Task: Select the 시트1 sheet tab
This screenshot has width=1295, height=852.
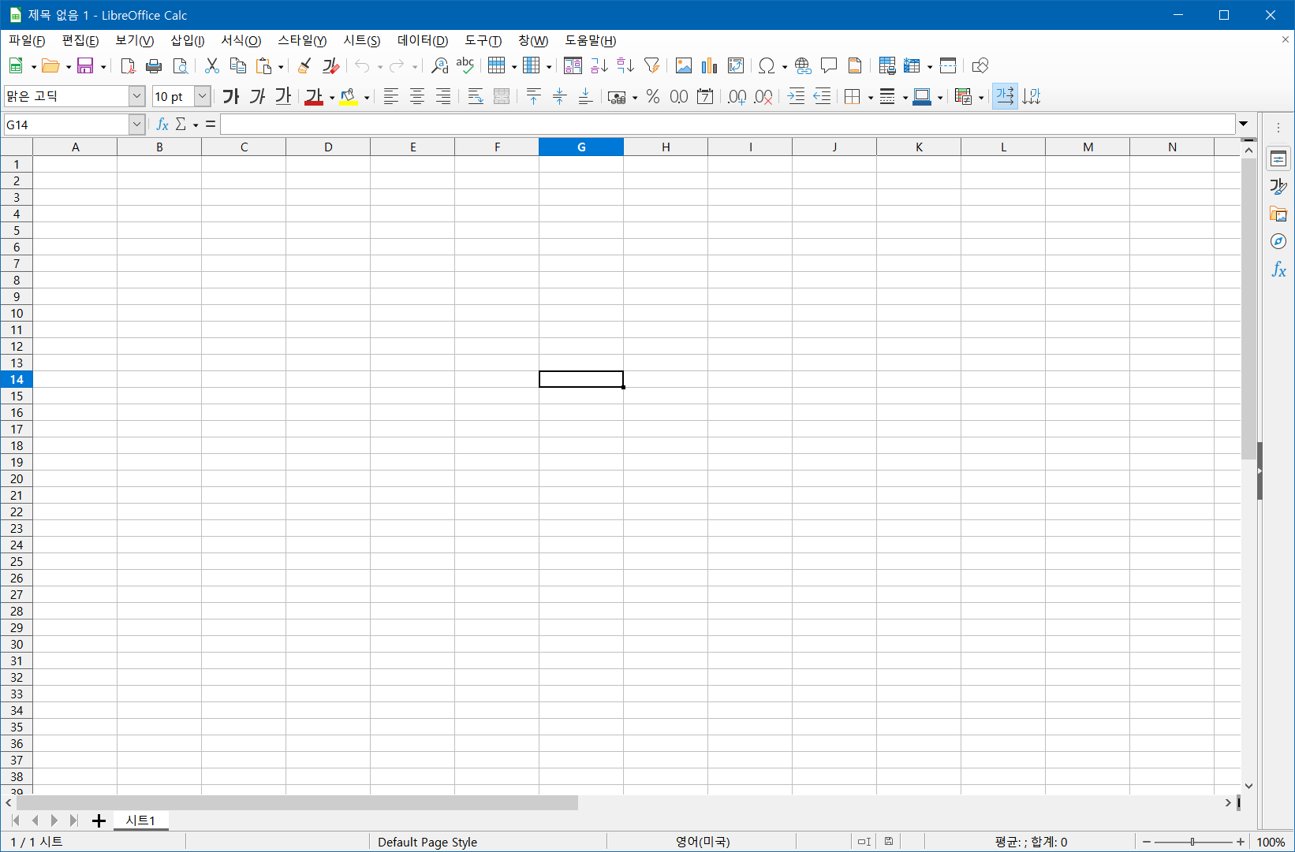Action: pyautogui.click(x=141, y=820)
